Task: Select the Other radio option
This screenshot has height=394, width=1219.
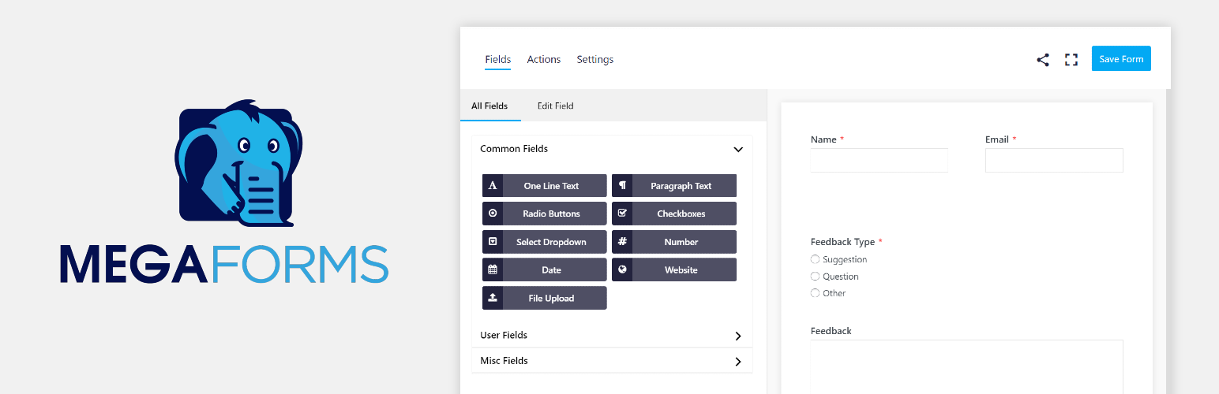Action: tap(815, 293)
